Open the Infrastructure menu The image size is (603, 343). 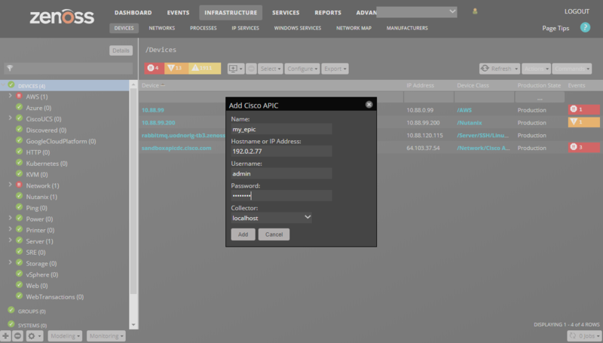point(231,13)
